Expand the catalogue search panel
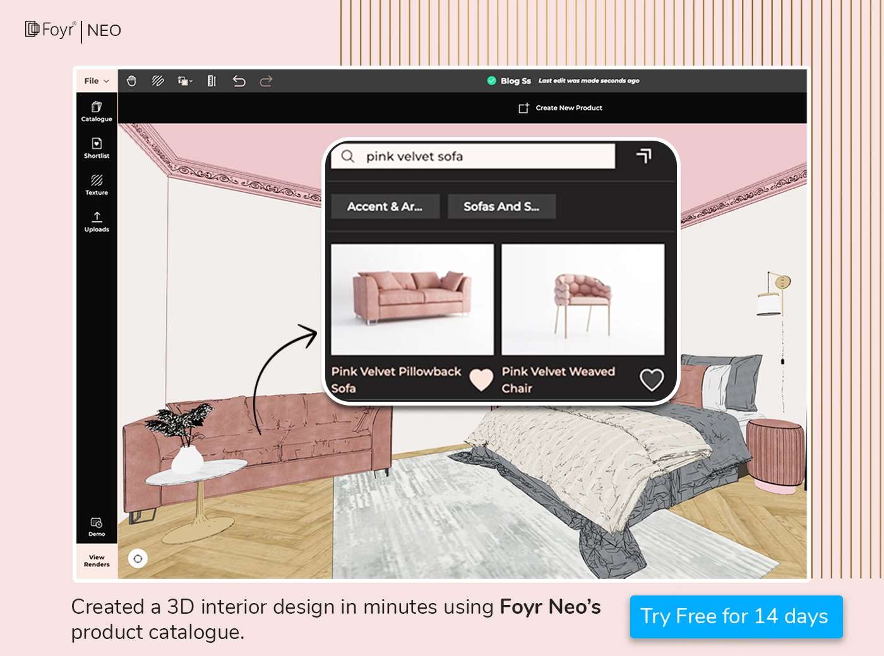Image resolution: width=884 pixels, height=656 pixels. [644, 156]
